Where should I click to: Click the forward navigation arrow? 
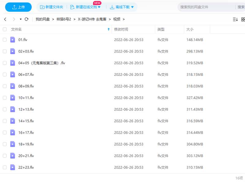click(x=14, y=19)
